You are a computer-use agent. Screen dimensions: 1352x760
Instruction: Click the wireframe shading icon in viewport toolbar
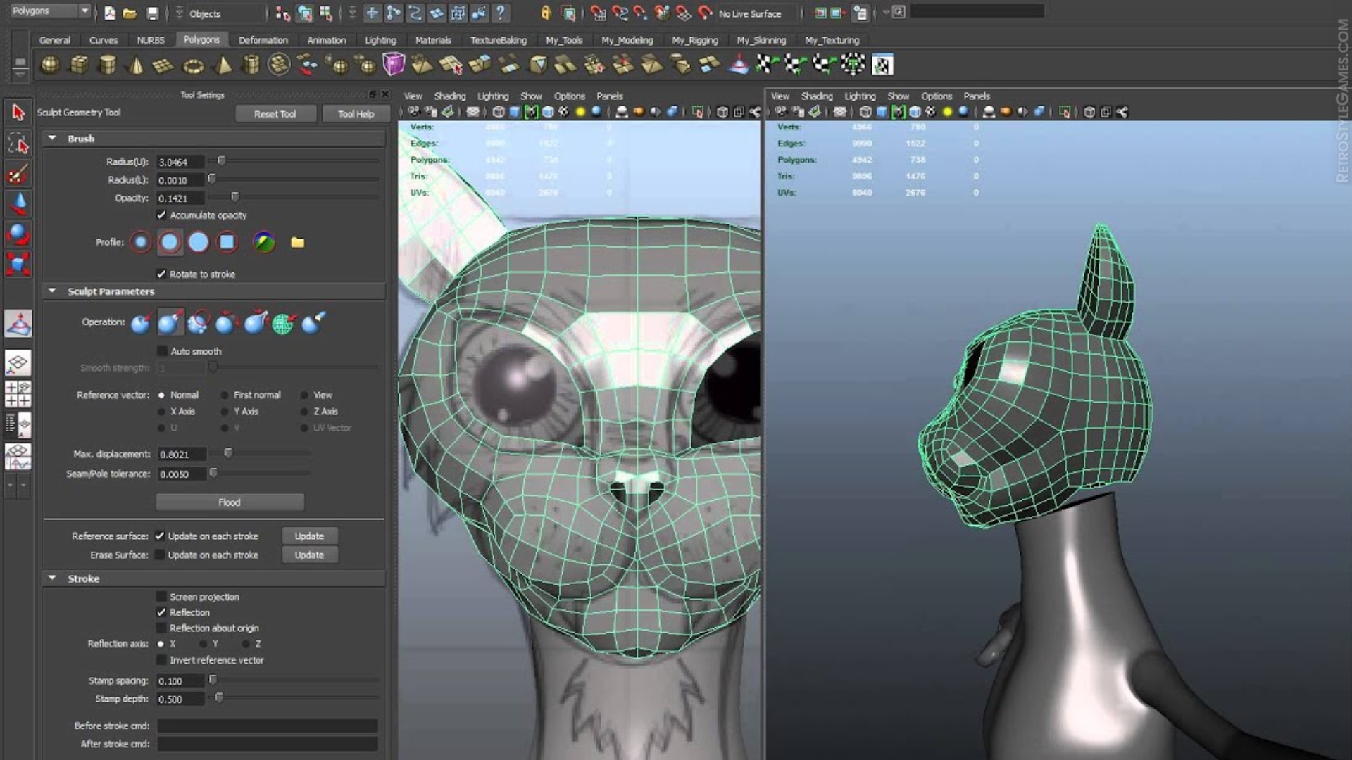(498, 110)
